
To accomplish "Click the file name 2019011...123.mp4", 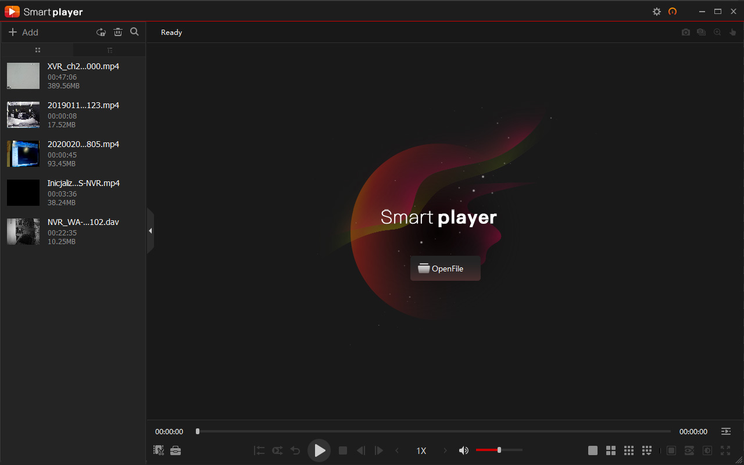I will 83,105.
